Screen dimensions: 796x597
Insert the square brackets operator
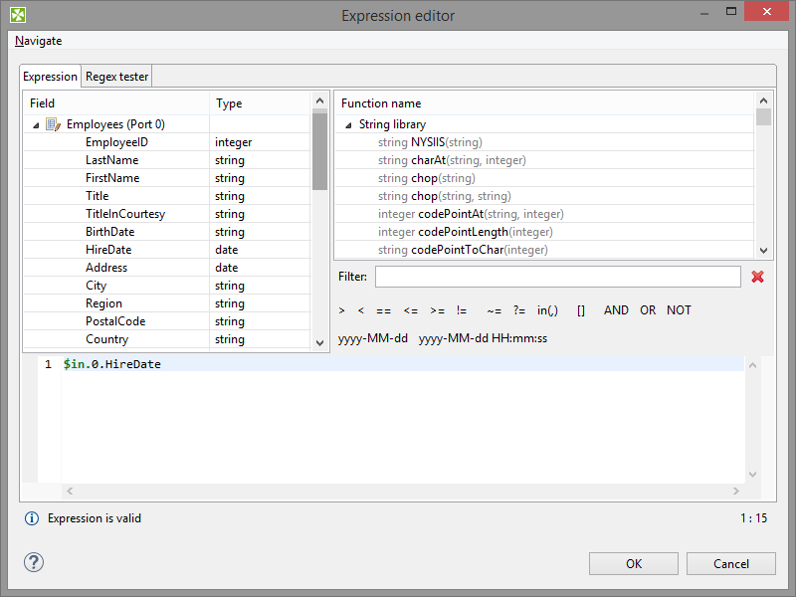click(581, 310)
